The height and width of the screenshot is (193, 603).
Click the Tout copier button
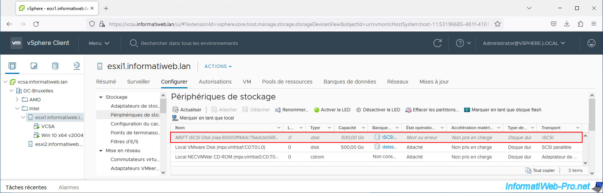[540, 170]
